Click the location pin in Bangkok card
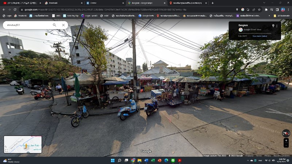 click(x=273, y=26)
